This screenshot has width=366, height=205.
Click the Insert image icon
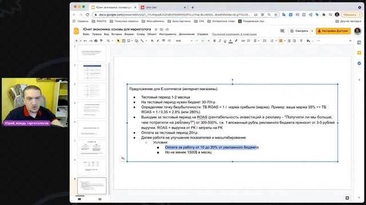pos(129,41)
